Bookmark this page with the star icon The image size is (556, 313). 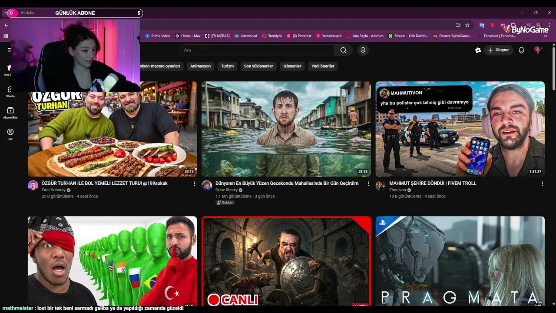467,25
